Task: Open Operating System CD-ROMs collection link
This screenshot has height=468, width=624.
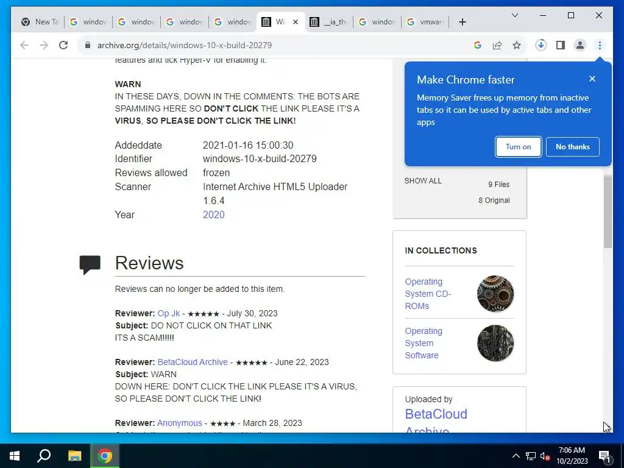Action: pos(428,294)
